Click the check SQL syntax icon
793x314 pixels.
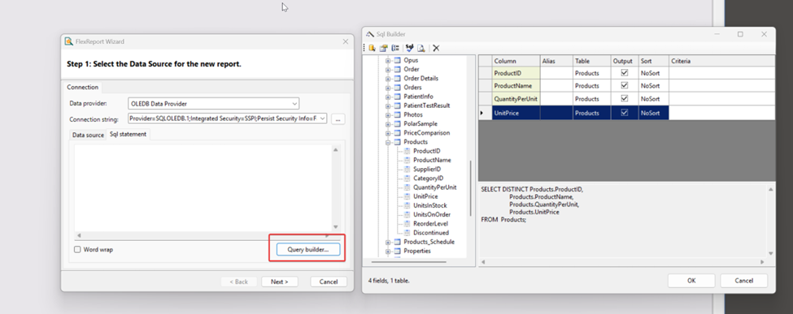[x=409, y=48]
